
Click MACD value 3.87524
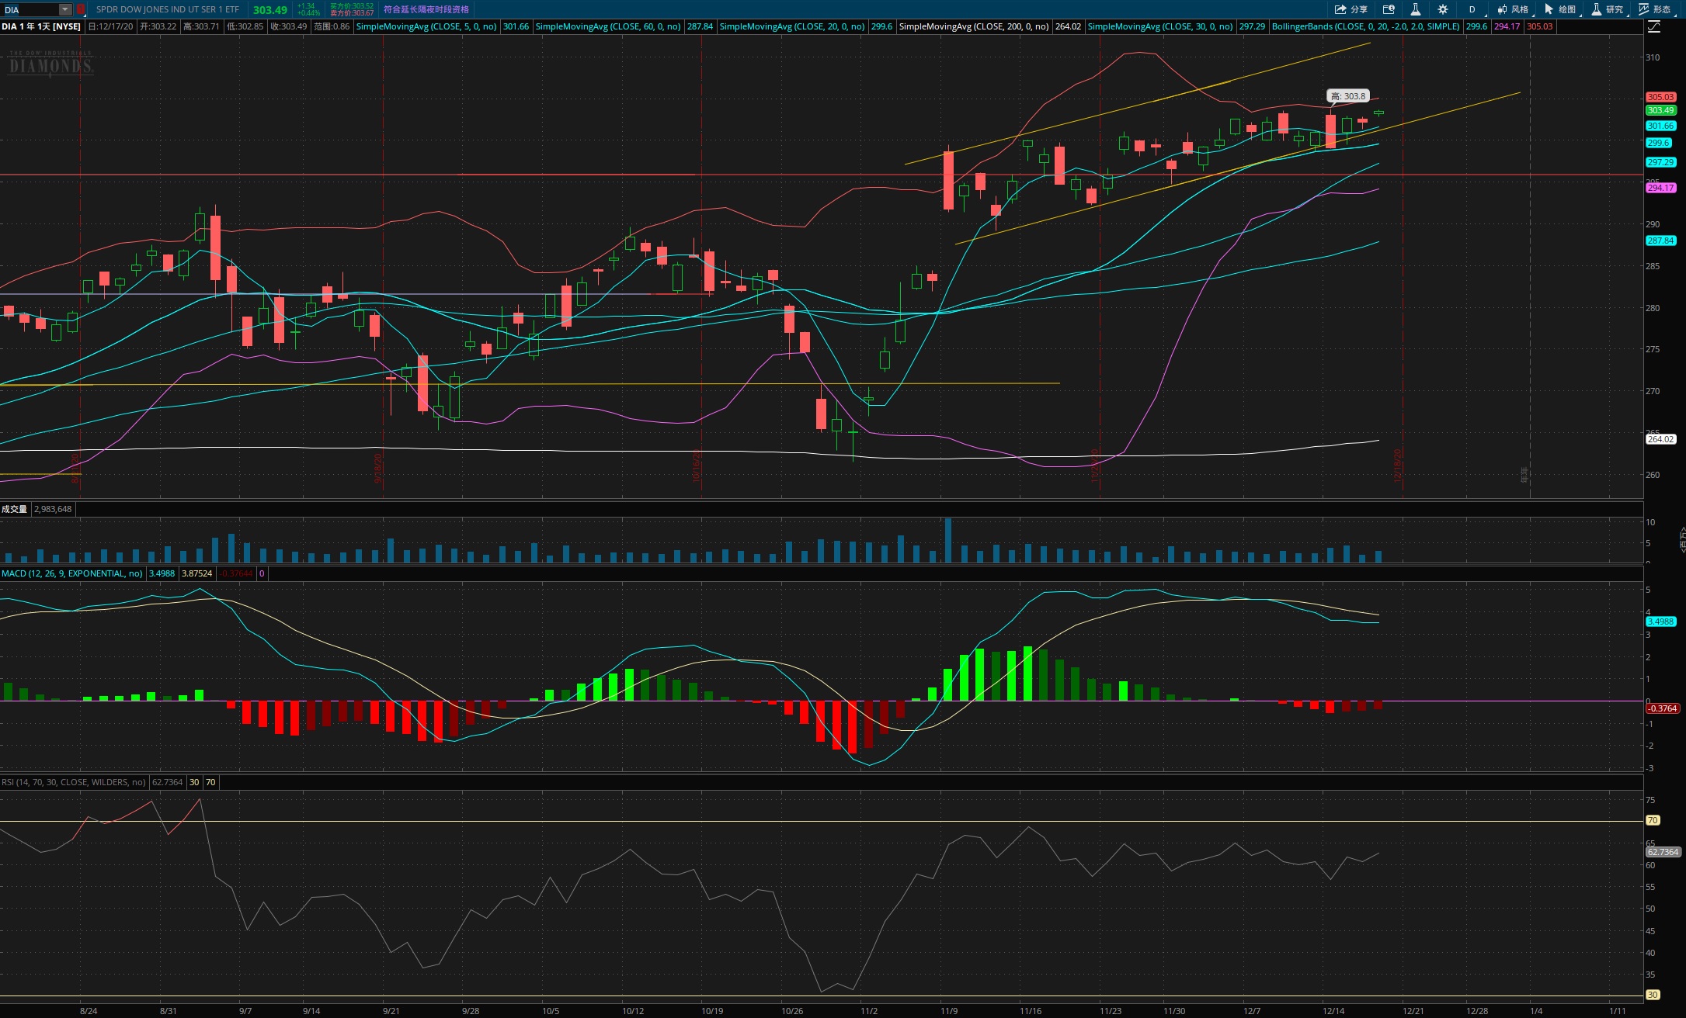[196, 573]
